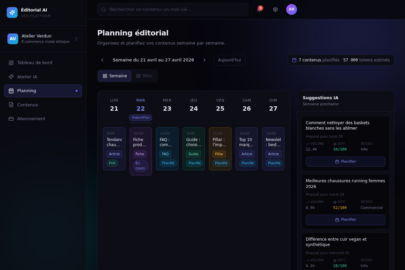405x270 pixels.
Task: Plan the chaussures running femmes suggestion
Action: tap(346, 220)
